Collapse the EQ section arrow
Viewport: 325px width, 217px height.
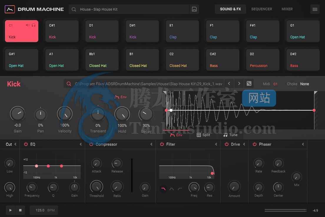81,144
